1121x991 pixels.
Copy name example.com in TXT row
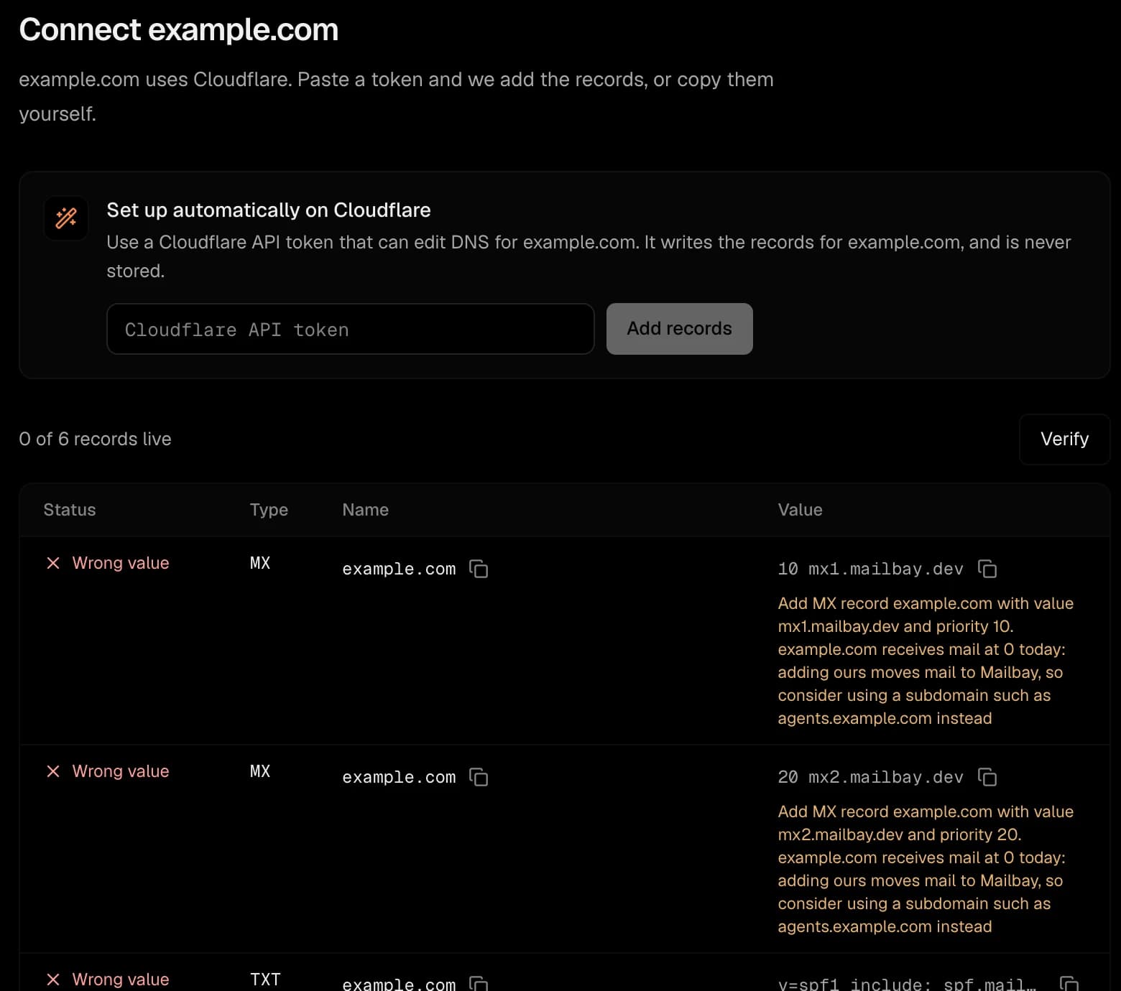click(x=479, y=982)
